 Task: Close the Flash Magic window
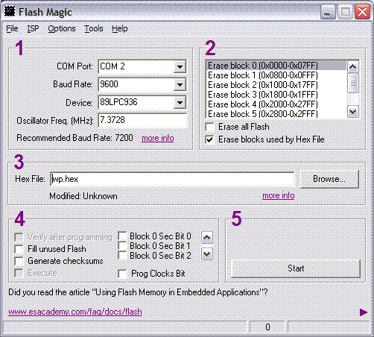[362, 12]
